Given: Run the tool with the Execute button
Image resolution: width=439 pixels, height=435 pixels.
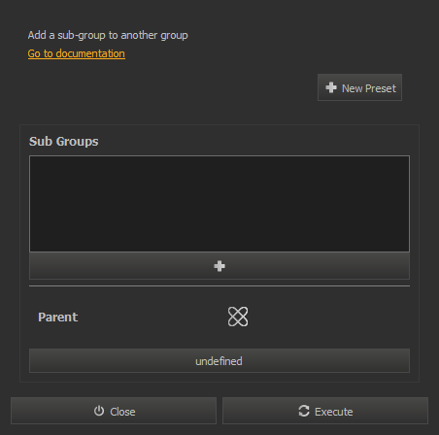Looking at the screenshot, I should [x=325, y=411].
